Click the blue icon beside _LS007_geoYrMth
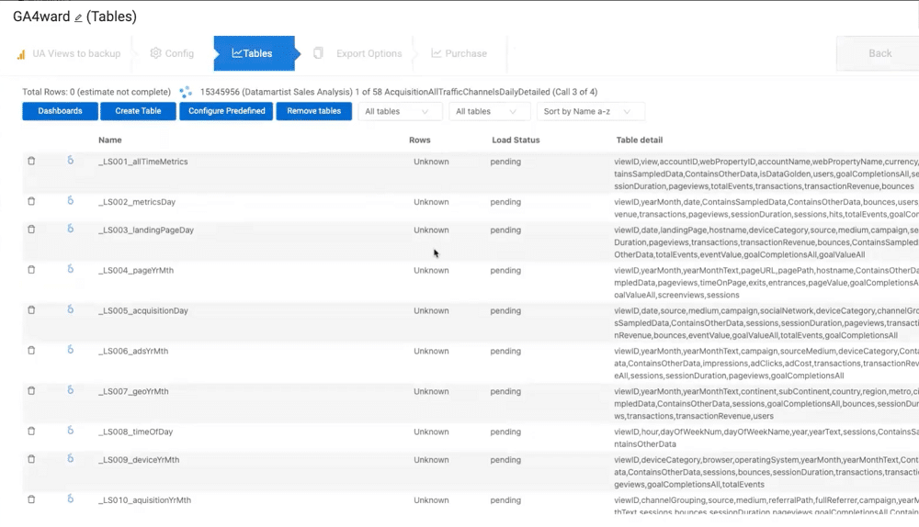Viewport: 919px width, 527px height. [70, 390]
